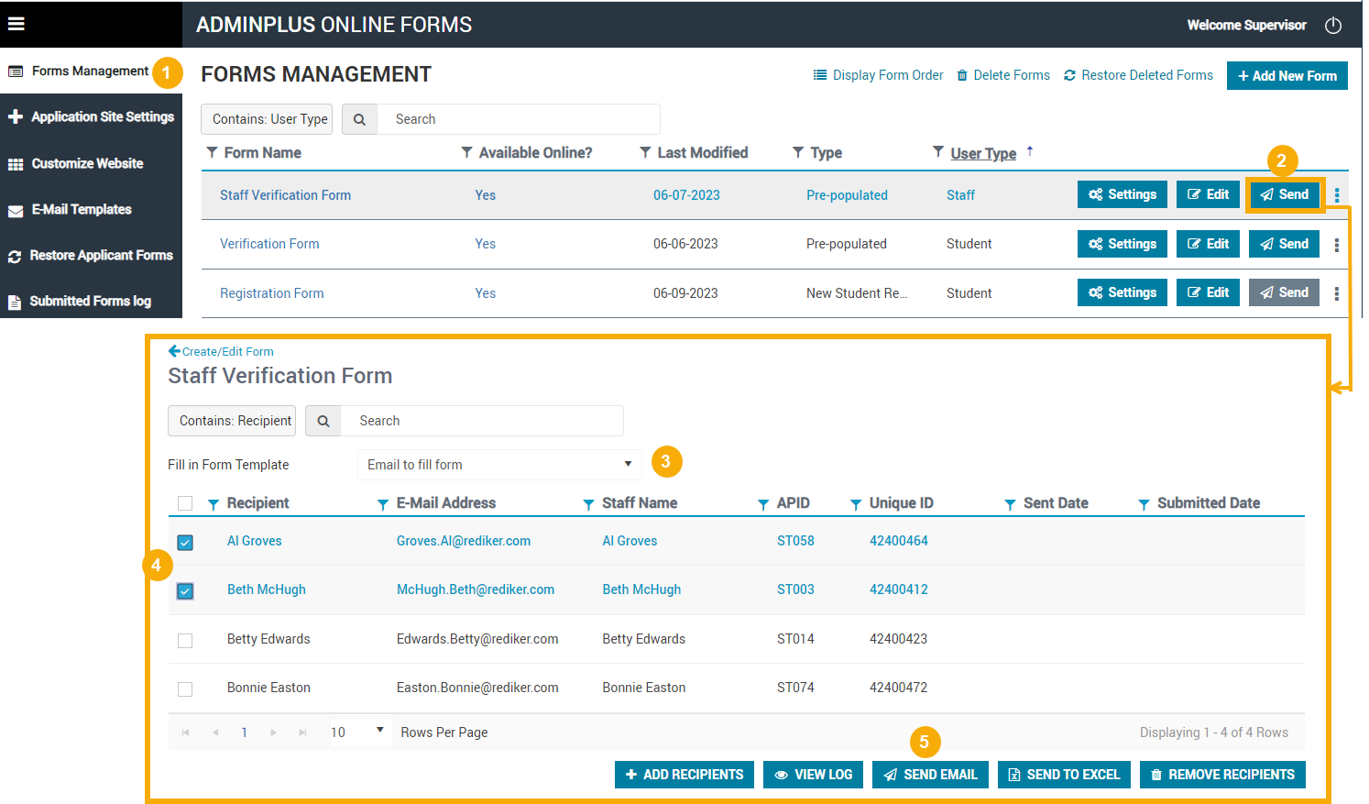Click the recipient Search input field
Image resolution: width=1369 pixels, height=804 pixels.
click(x=482, y=421)
